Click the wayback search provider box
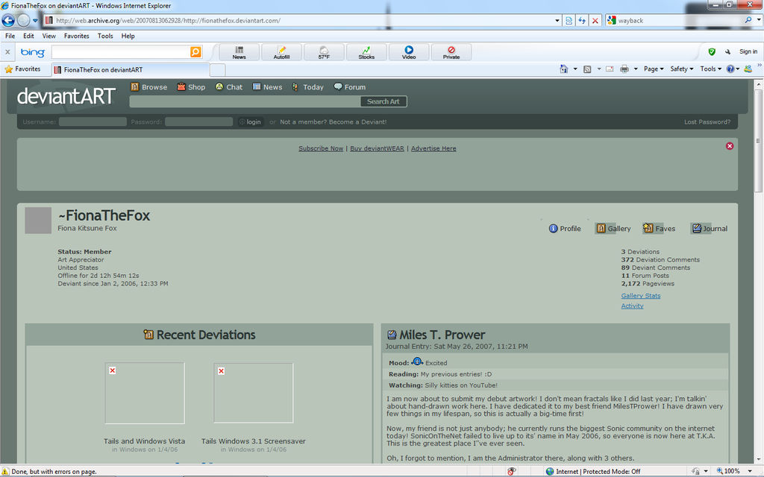The height and width of the screenshot is (477, 764). [x=674, y=20]
